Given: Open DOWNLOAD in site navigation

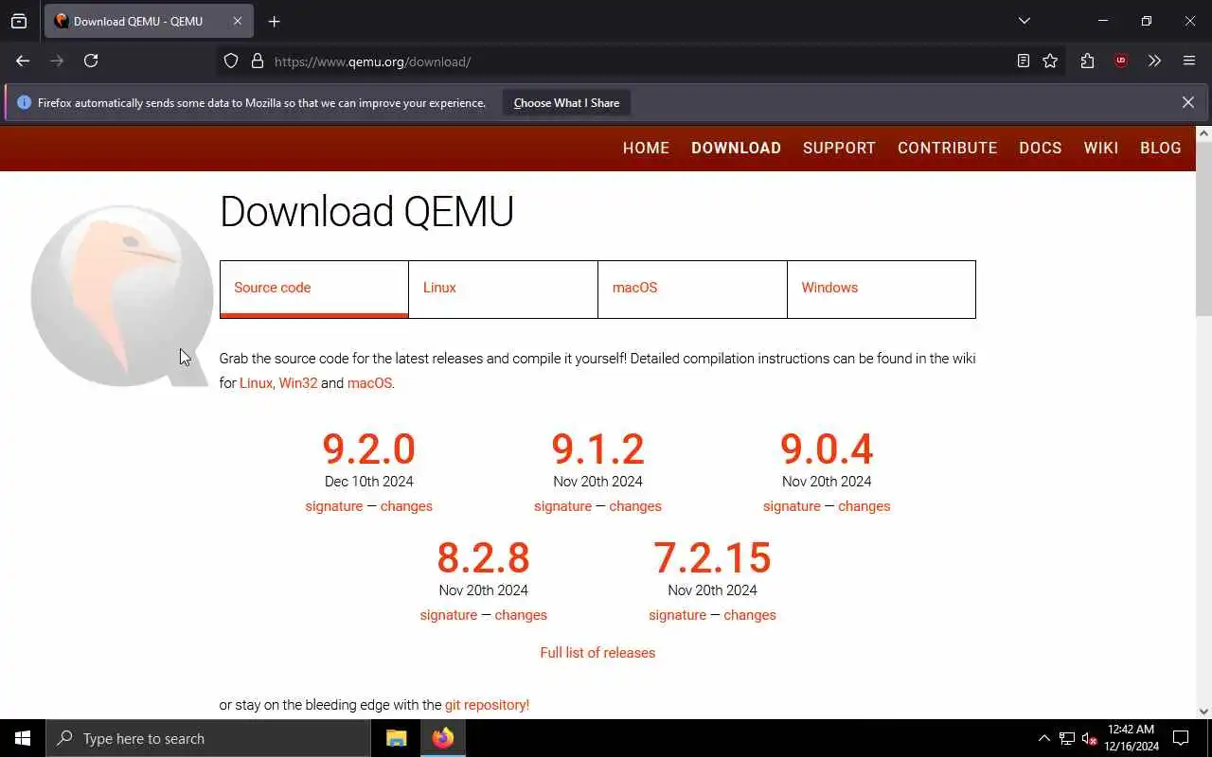Looking at the screenshot, I should pyautogui.click(x=736, y=148).
